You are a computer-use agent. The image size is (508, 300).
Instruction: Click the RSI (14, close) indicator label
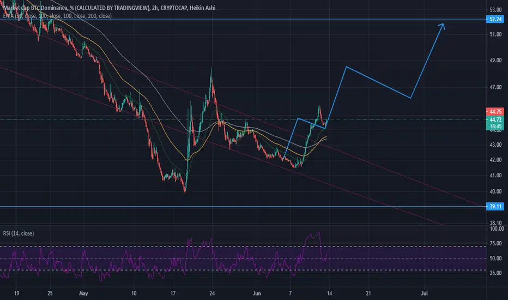[x=19, y=233]
